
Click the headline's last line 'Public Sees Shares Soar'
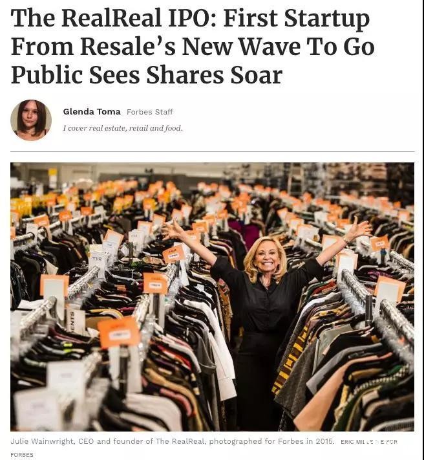(x=147, y=76)
